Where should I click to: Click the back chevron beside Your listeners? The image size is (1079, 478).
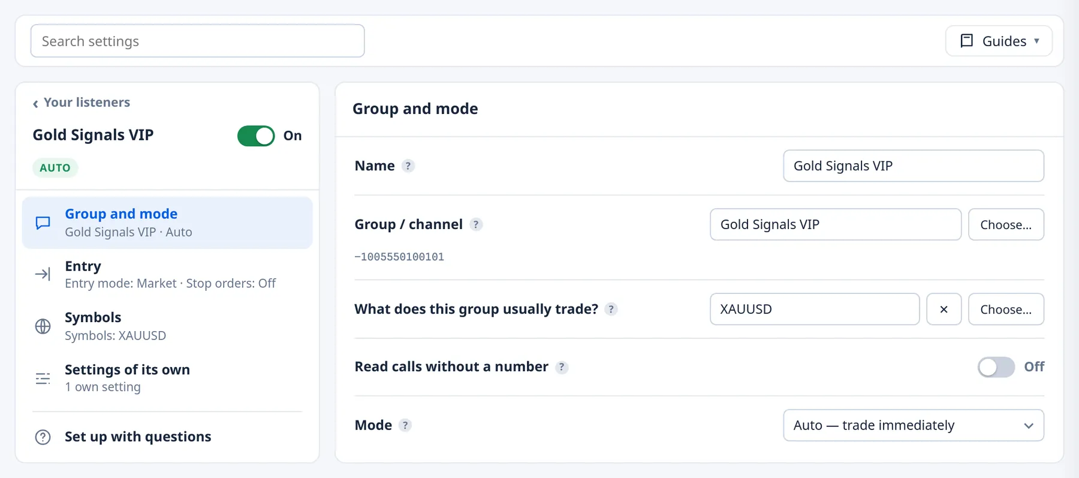coord(35,104)
